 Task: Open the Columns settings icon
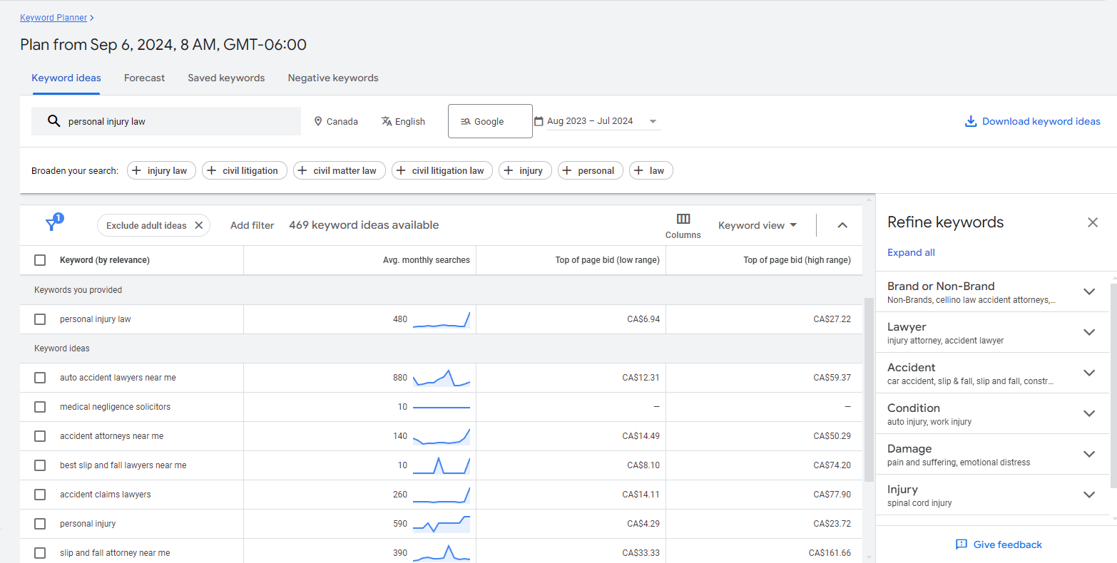683,219
